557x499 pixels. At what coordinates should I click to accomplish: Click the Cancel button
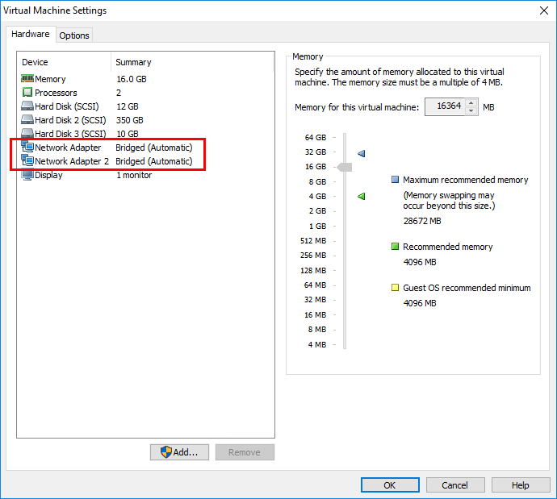[x=455, y=484]
